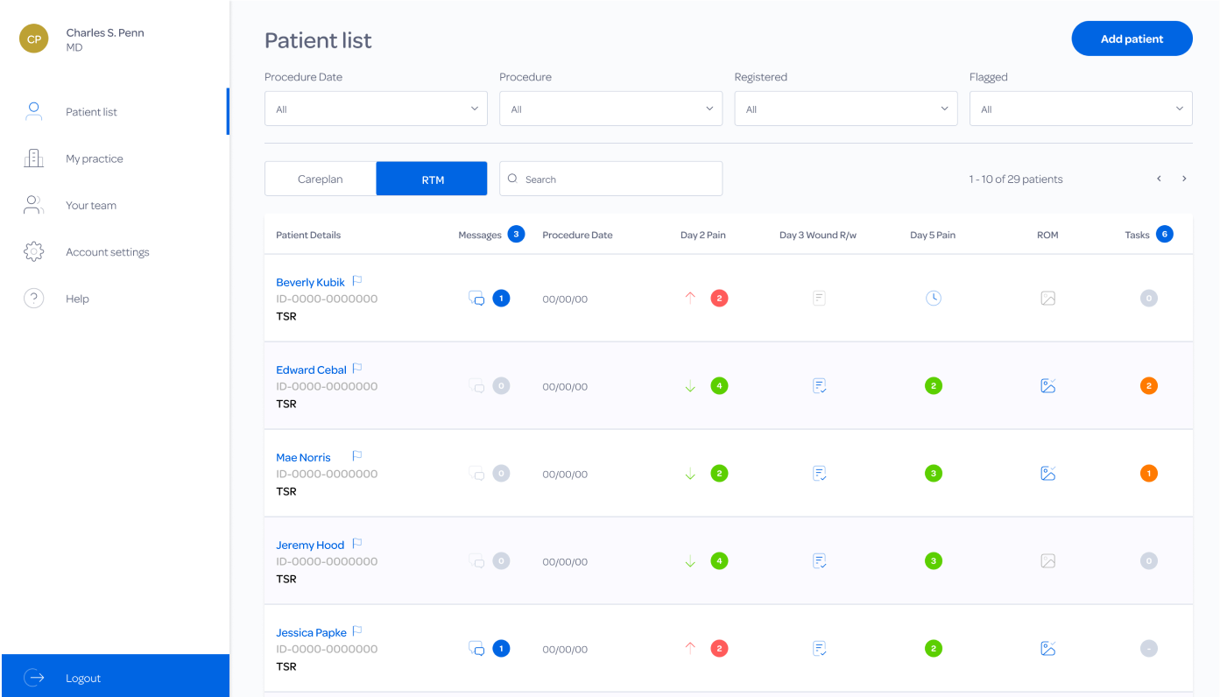This screenshot has height=697, width=1220.
Task: Open Jeremy Hood's wound review document icon
Action: point(819,561)
